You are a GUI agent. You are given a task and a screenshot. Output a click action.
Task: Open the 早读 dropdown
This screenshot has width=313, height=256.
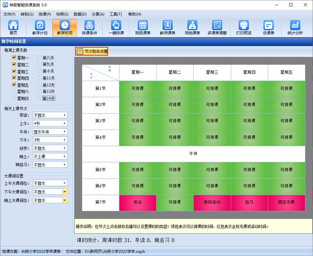(x=50, y=115)
